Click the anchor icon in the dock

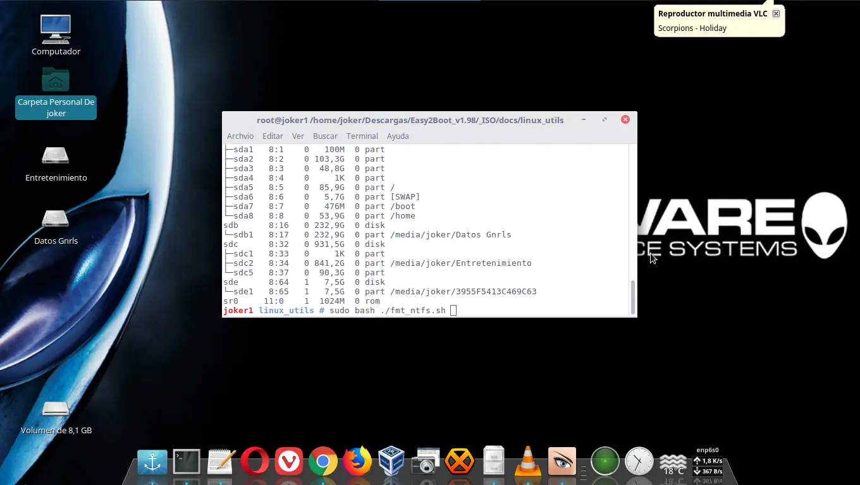(x=152, y=462)
